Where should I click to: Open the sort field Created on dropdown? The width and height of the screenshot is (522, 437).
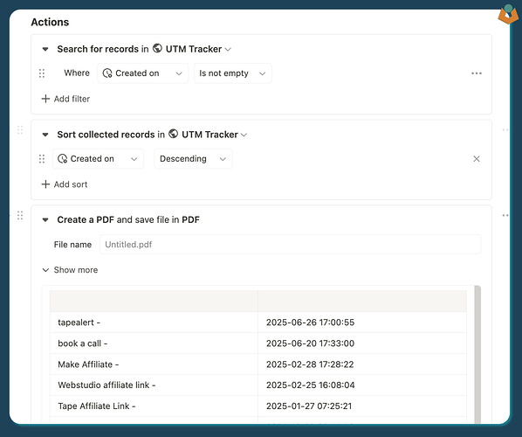click(x=98, y=159)
